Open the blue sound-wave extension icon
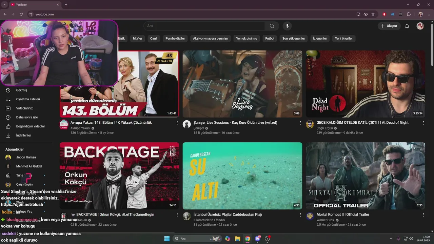Image resolution: width=434 pixels, height=244 pixels. (x=392, y=14)
